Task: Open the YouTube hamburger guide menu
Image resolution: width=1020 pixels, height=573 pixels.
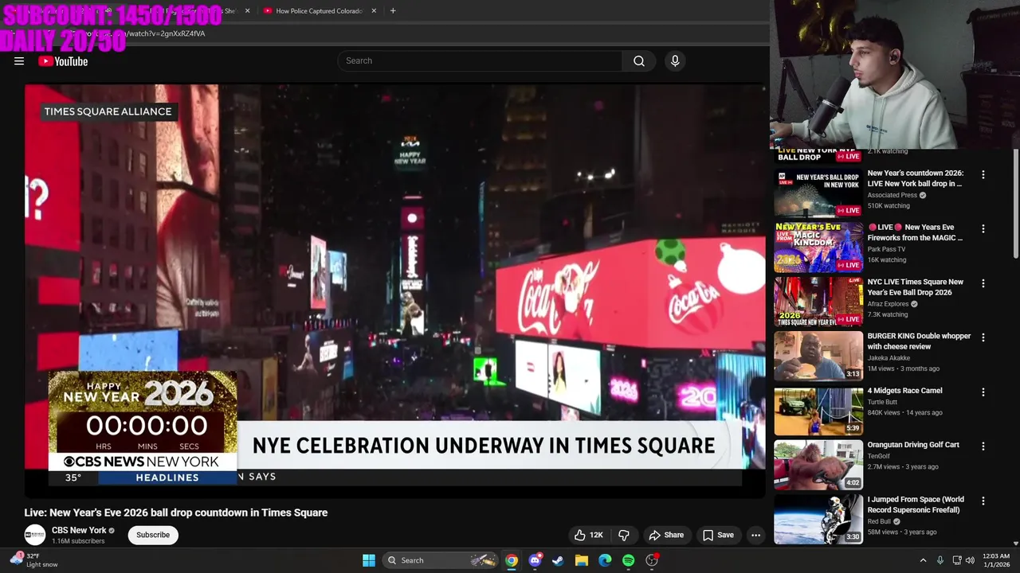Action: (19, 61)
